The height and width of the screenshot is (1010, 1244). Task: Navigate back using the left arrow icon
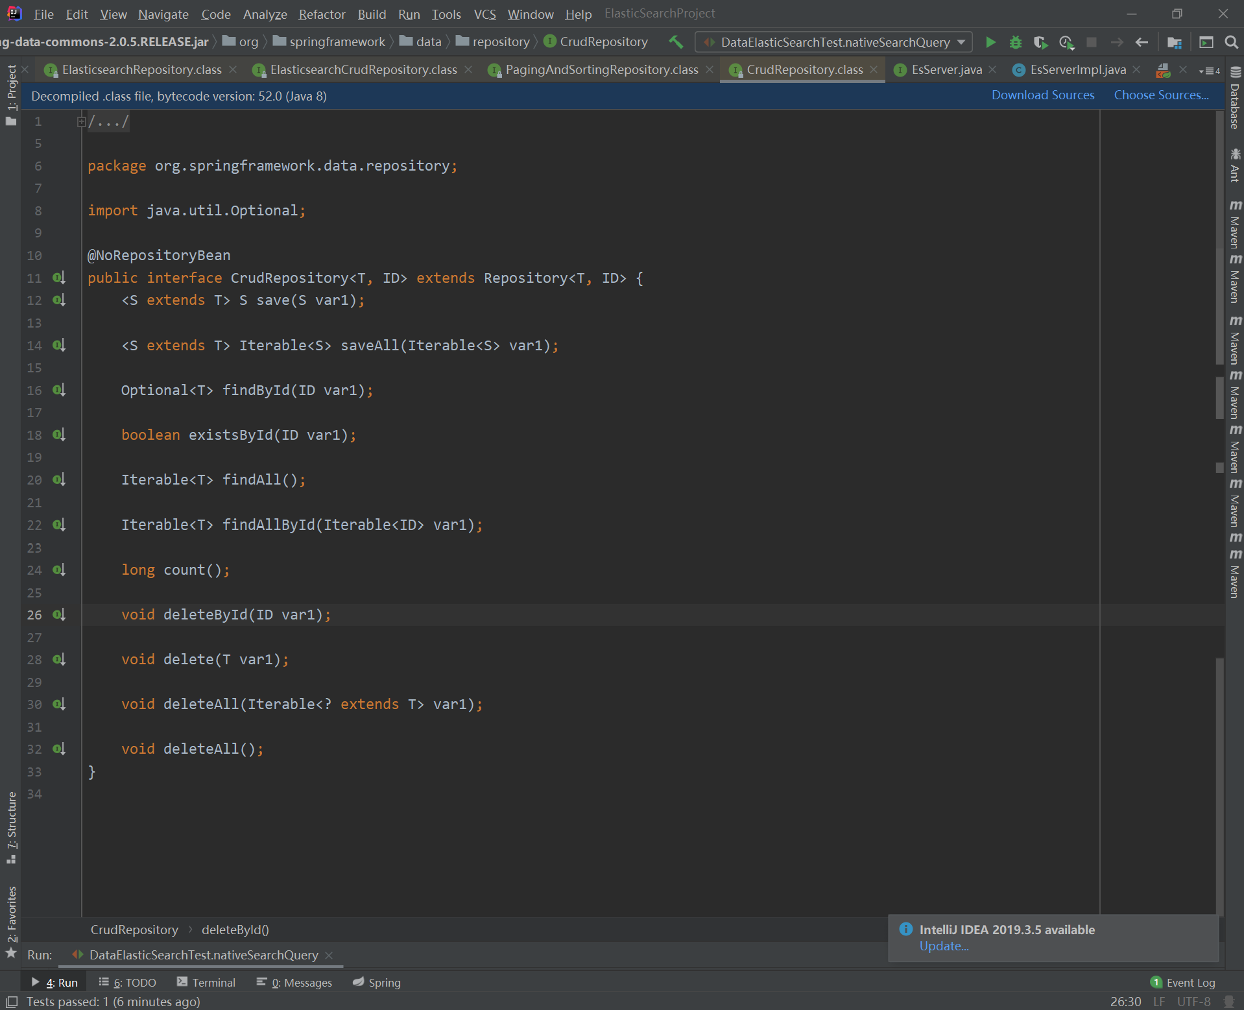(1142, 42)
